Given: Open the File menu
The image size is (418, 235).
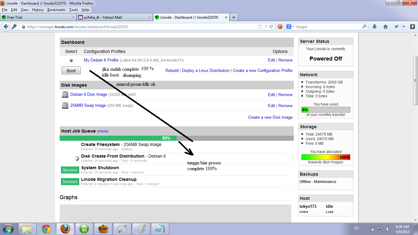Looking at the screenshot, I should pyautogui.click(x=5, y=10).
